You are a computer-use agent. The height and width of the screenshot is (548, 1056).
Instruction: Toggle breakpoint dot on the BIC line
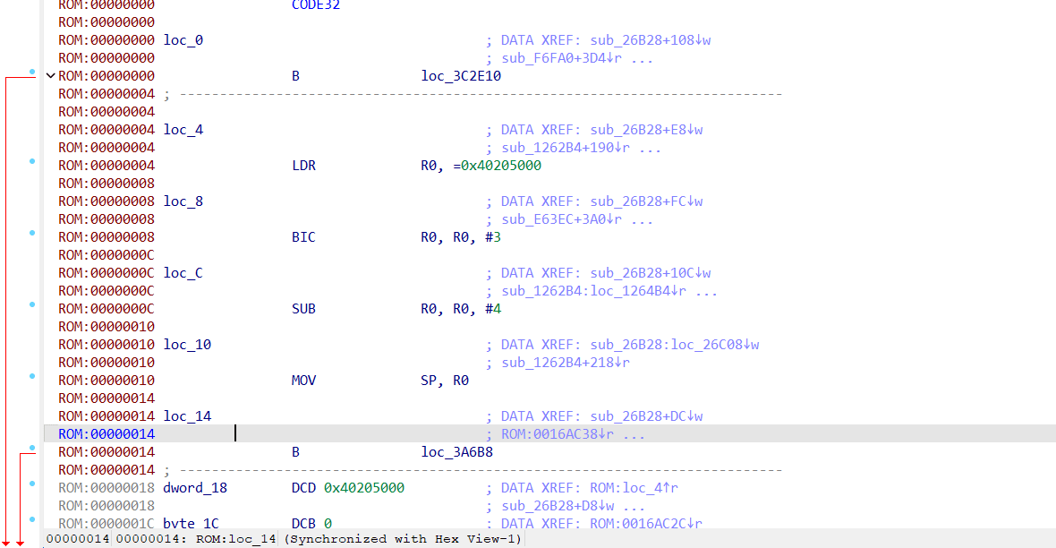tap(31, 233)
